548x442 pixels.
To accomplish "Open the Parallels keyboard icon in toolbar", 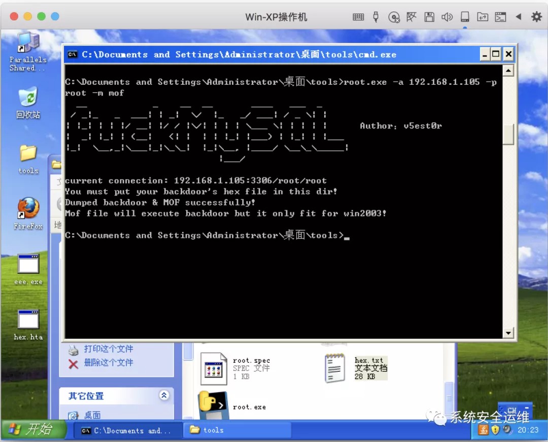I will pyautogui.click(x=358, y=17).
